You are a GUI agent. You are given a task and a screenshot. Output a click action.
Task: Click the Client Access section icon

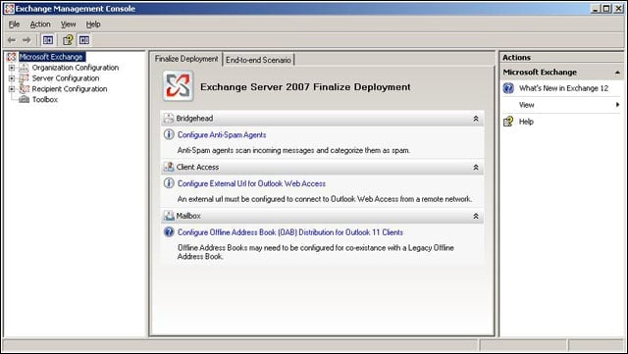click(169, 167)
